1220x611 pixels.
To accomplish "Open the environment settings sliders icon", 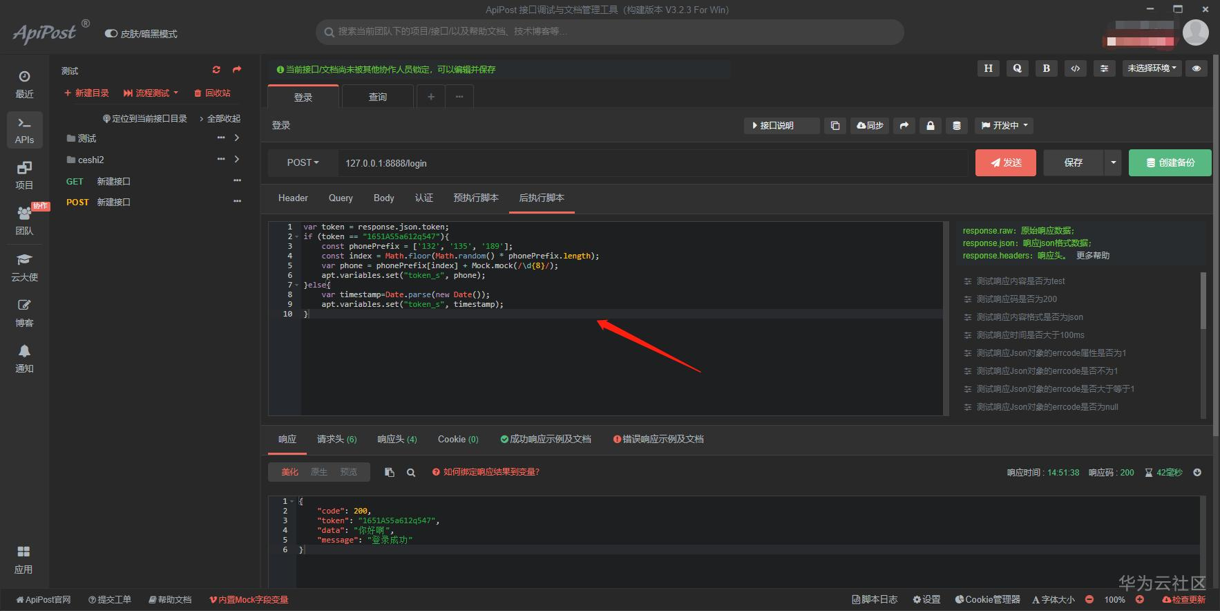I will click(x=1105, y=68).
